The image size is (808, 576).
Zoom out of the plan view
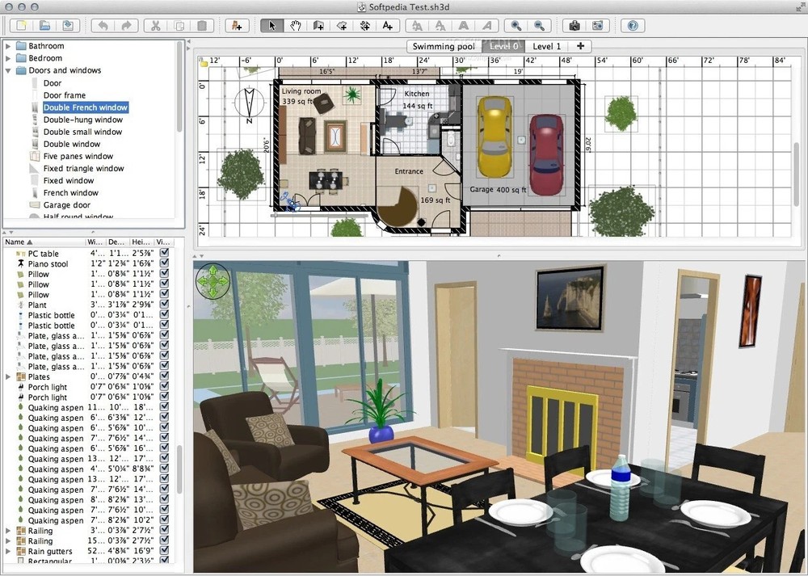(537, 25)
